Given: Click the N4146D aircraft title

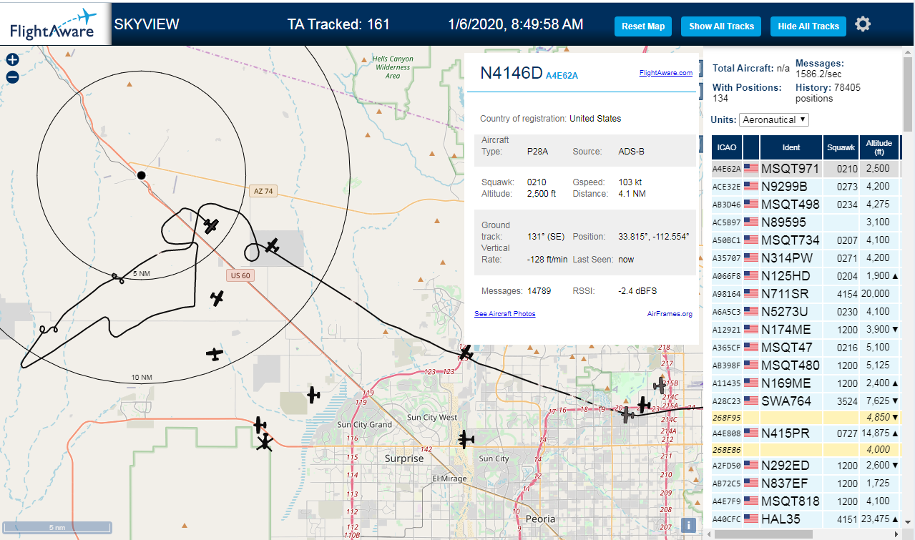Looking at the screenshot, I should [512, 72].
